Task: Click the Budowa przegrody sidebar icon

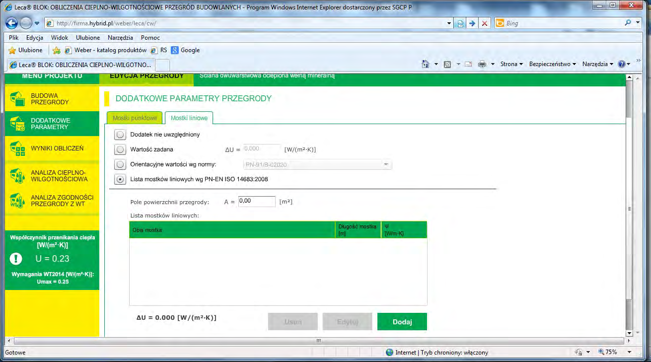Action: (18, 99)
